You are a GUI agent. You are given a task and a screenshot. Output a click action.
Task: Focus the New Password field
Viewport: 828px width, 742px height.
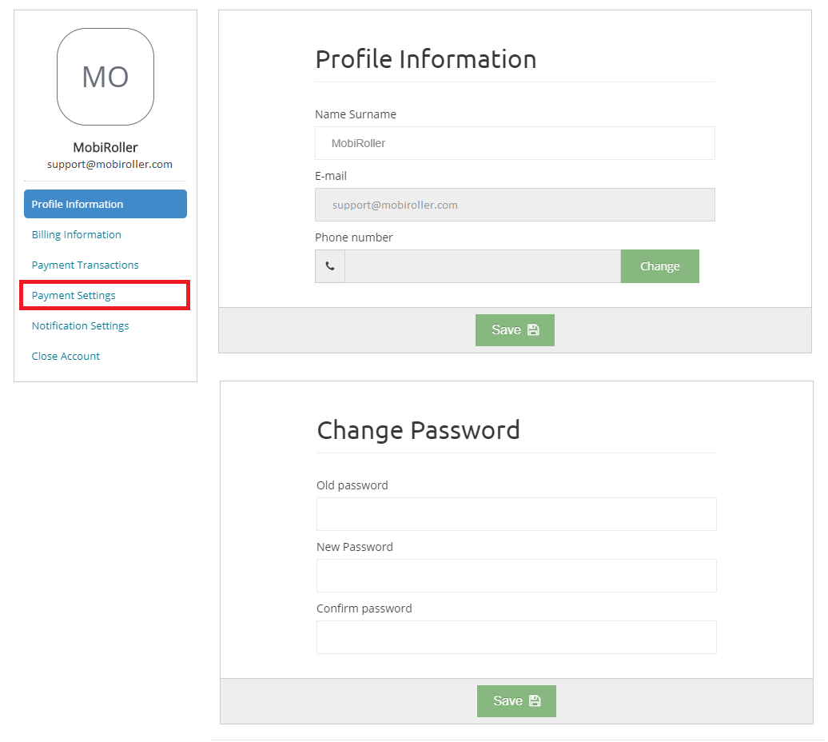click(516, 576)
